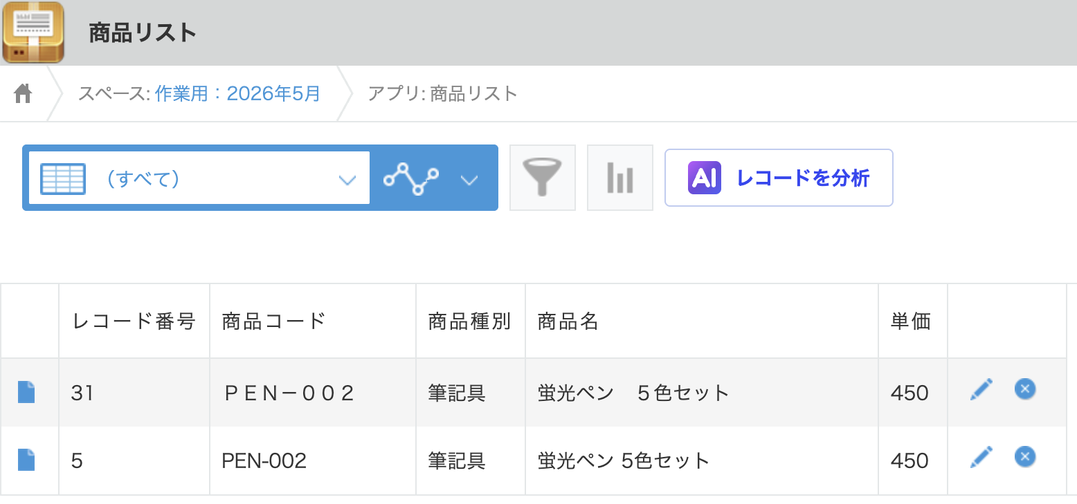Viewport: 1077px width, 504px height.
Task: Open the space link 作業用：2026年5月
Action: (237, 93)
